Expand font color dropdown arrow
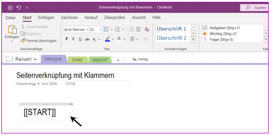 (x=124, y=39)
